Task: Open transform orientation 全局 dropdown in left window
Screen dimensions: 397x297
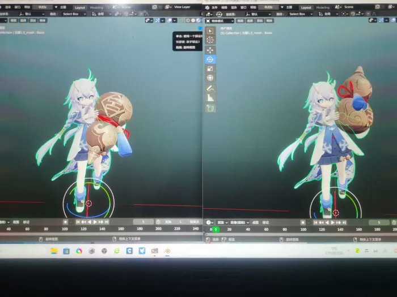Action: coord(102,14)
